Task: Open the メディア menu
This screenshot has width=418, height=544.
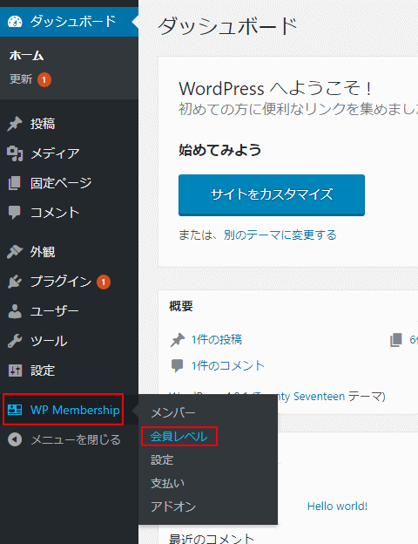Action: click(x=69, y=153)
